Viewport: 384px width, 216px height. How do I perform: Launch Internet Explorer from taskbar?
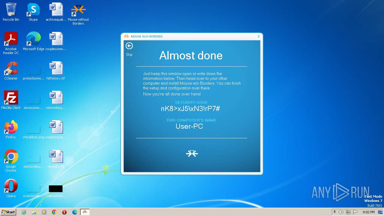[x=24, y=212]
